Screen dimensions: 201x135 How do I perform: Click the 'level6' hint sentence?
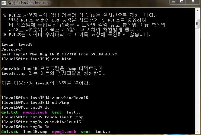point(46,83)
